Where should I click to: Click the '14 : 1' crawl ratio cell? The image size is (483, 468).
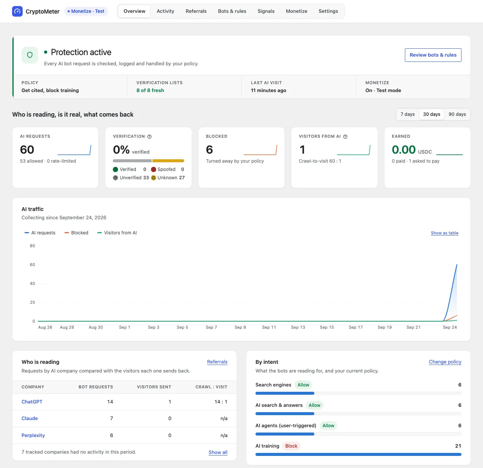[x=221, y=402]
